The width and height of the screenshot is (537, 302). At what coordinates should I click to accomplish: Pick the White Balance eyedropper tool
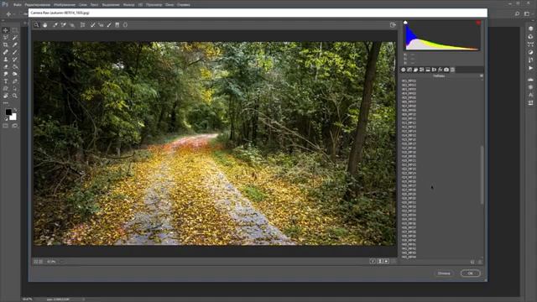[55, 25]
